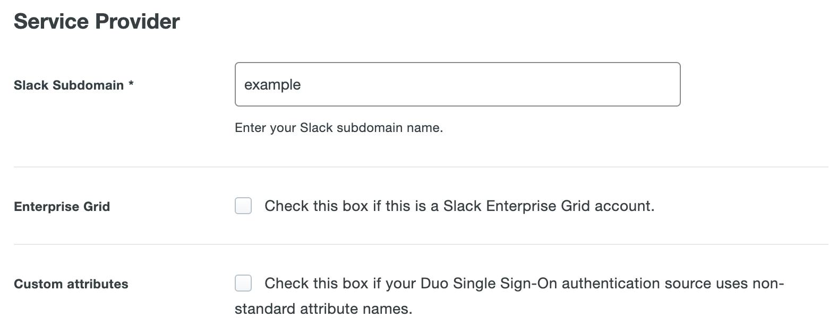Click inside the Slack Subdomain input field
This screenshot has width=837, height=335.
coord(457,84)
